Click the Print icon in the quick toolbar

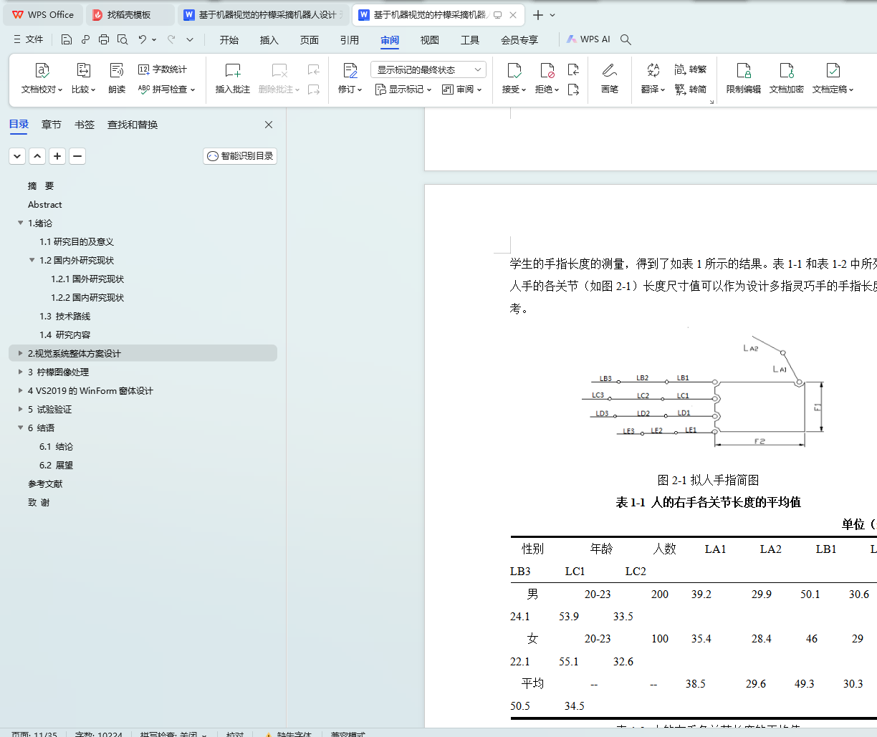coord(104,40)
